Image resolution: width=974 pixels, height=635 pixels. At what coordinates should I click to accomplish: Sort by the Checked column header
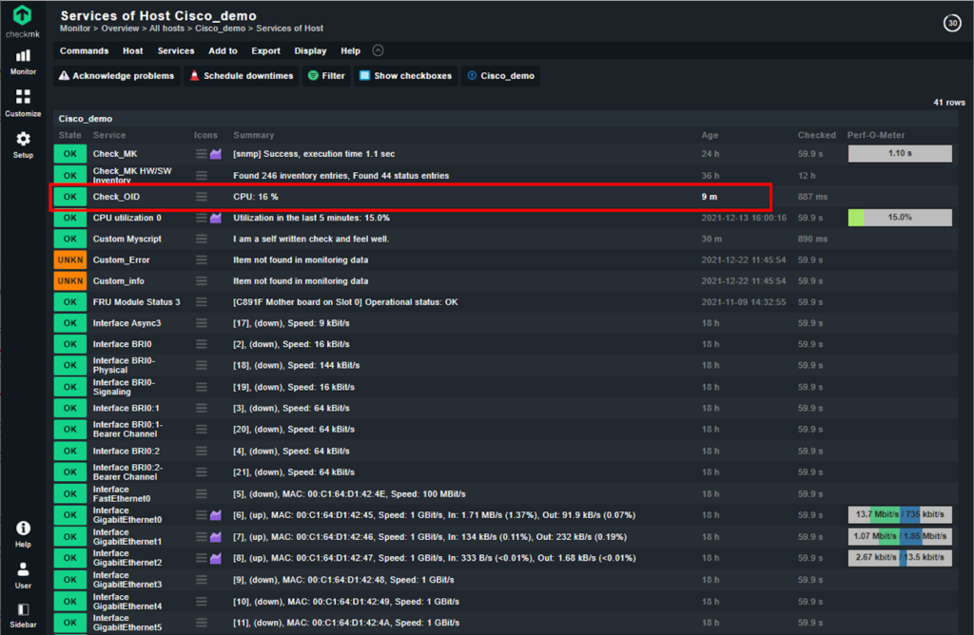(x=816, y=135)
